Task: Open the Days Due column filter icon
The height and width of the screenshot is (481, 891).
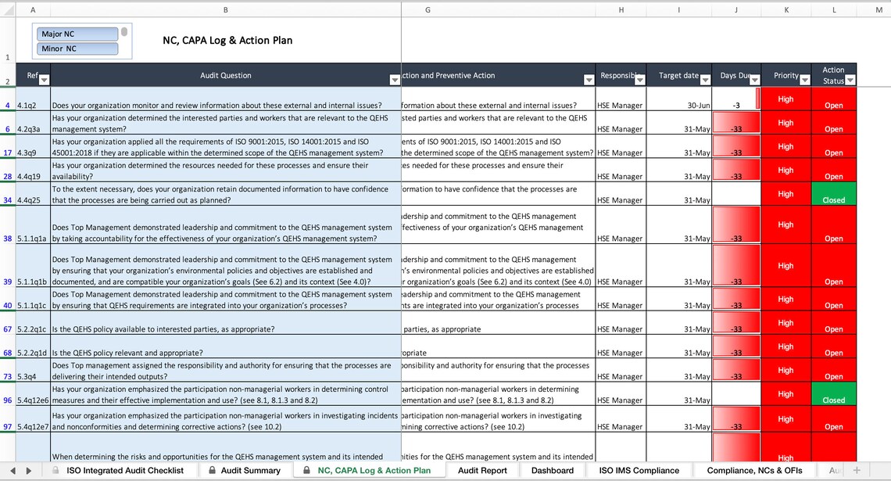Action: click(x=754, y=78)
